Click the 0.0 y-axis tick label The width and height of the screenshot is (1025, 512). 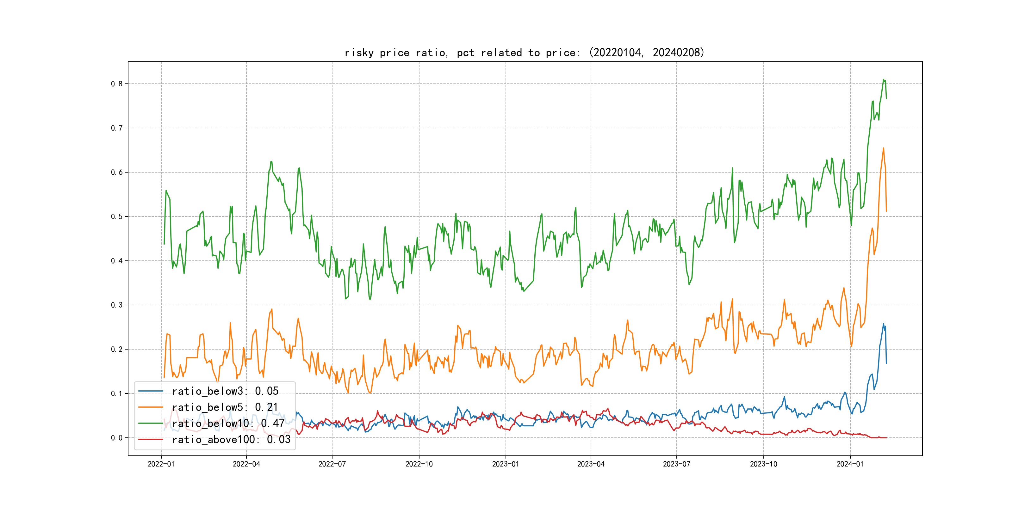point(117,438)
